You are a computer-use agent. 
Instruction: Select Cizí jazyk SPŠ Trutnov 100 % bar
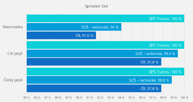(x=106, y=45)
